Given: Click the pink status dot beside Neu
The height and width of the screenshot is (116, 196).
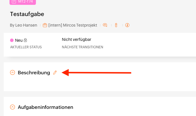Looking at the screenshot, I should coord(12,40).
